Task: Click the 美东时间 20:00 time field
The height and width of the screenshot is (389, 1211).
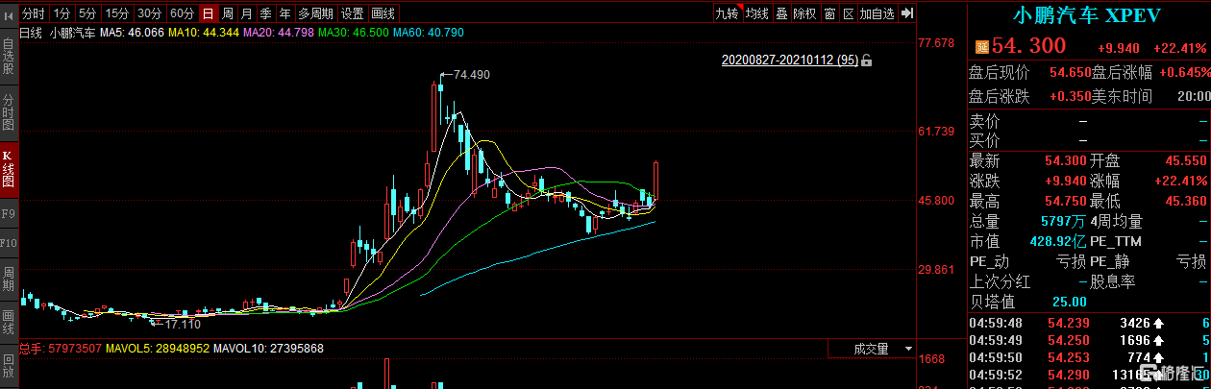Action: 1150,96
